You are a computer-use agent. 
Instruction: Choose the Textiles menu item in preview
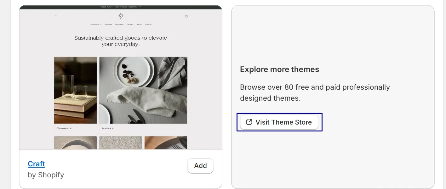[x=140, y=25]
